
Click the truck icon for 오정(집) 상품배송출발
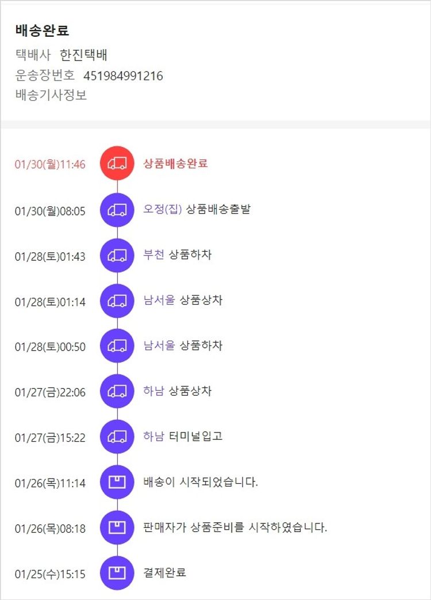click(117, 210)
